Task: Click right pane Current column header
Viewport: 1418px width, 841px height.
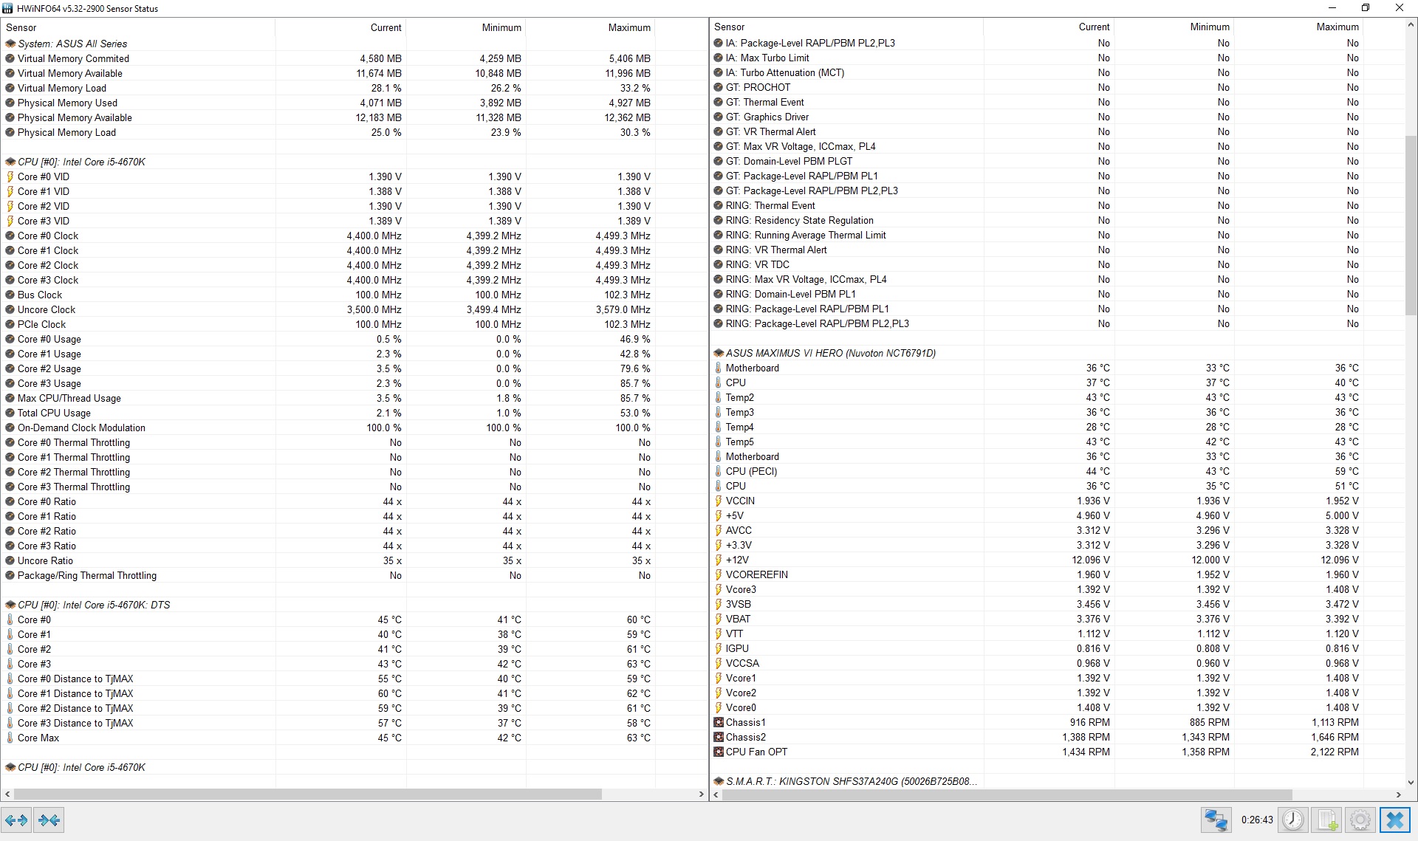Action: pyautogui.click(x=1049, y=27)
